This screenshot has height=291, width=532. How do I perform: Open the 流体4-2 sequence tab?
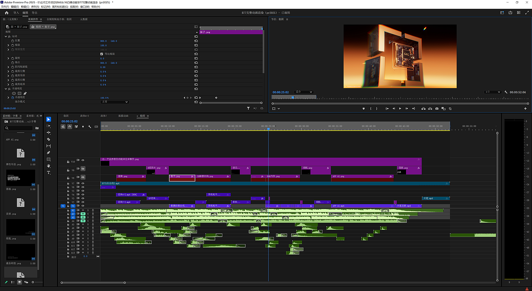tap(84, 116)
